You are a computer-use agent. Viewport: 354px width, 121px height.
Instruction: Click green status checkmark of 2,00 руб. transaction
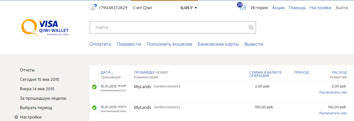coord(94,87)
